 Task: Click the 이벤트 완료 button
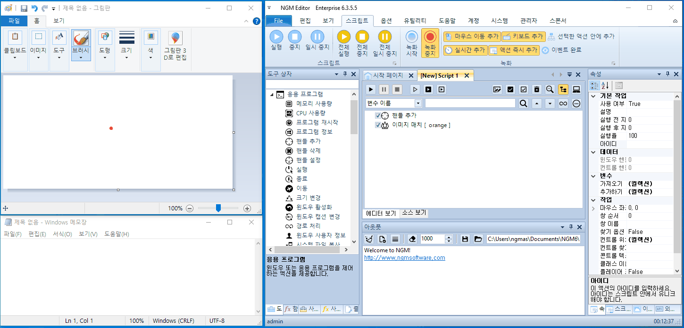561,50
